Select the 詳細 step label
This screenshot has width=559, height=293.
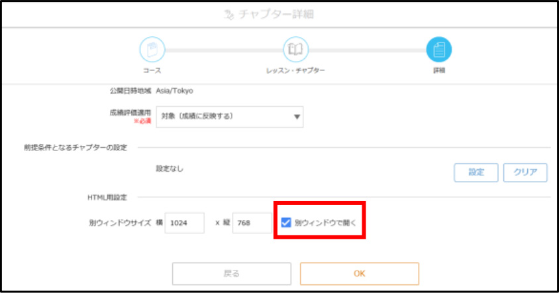439,70
